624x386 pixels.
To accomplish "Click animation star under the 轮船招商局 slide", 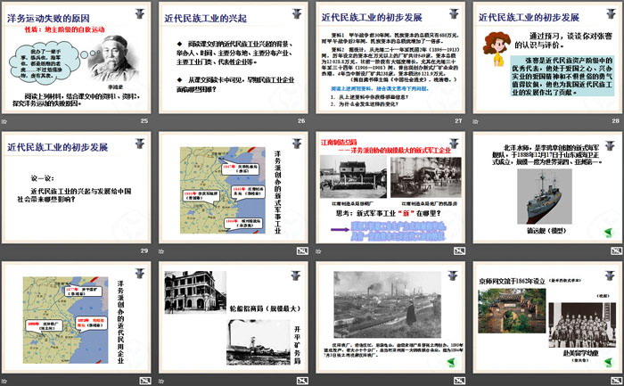I will click(x=161, y=381).
